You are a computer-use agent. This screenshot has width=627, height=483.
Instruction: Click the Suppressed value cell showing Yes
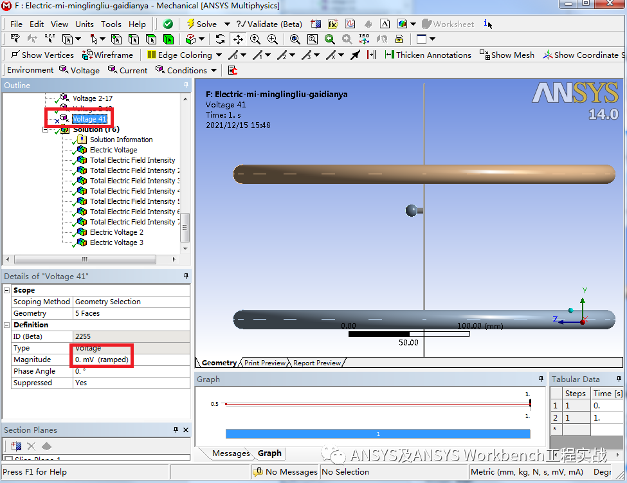(132, 383)
